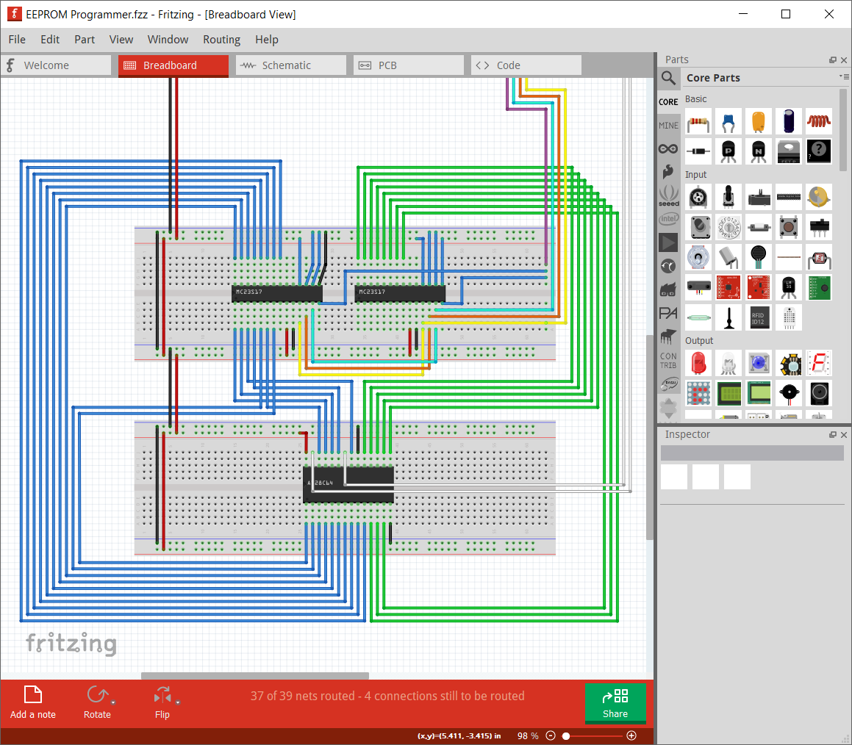Open the Flip options dropdown arrow
852x745 pixels.
(178, 702)
